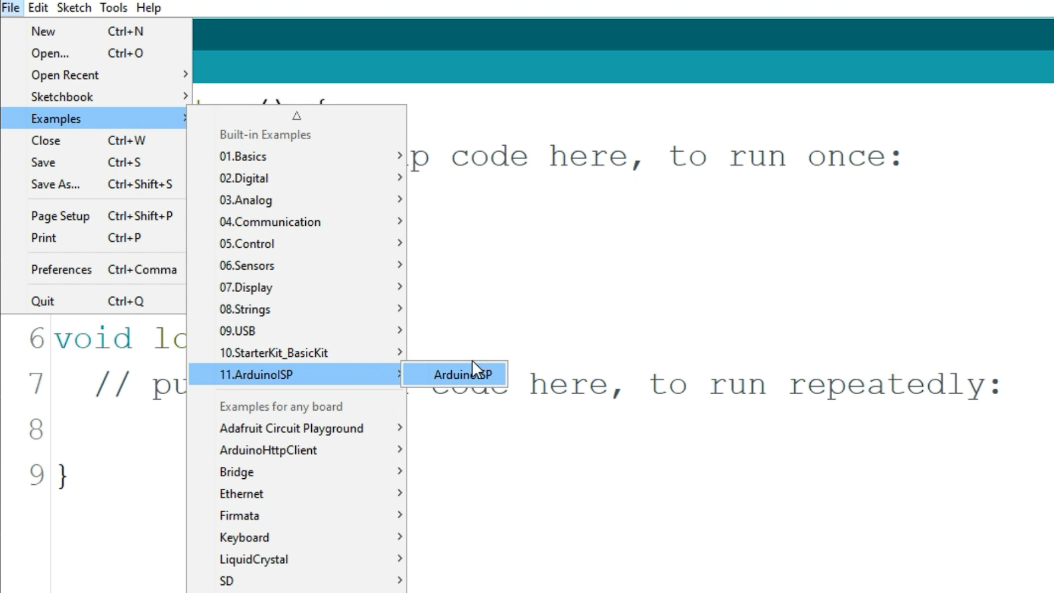Expand the 03.Analog examples
Image resolution: width=1054 pixels, height=593 pixels.
pos(297,200)
